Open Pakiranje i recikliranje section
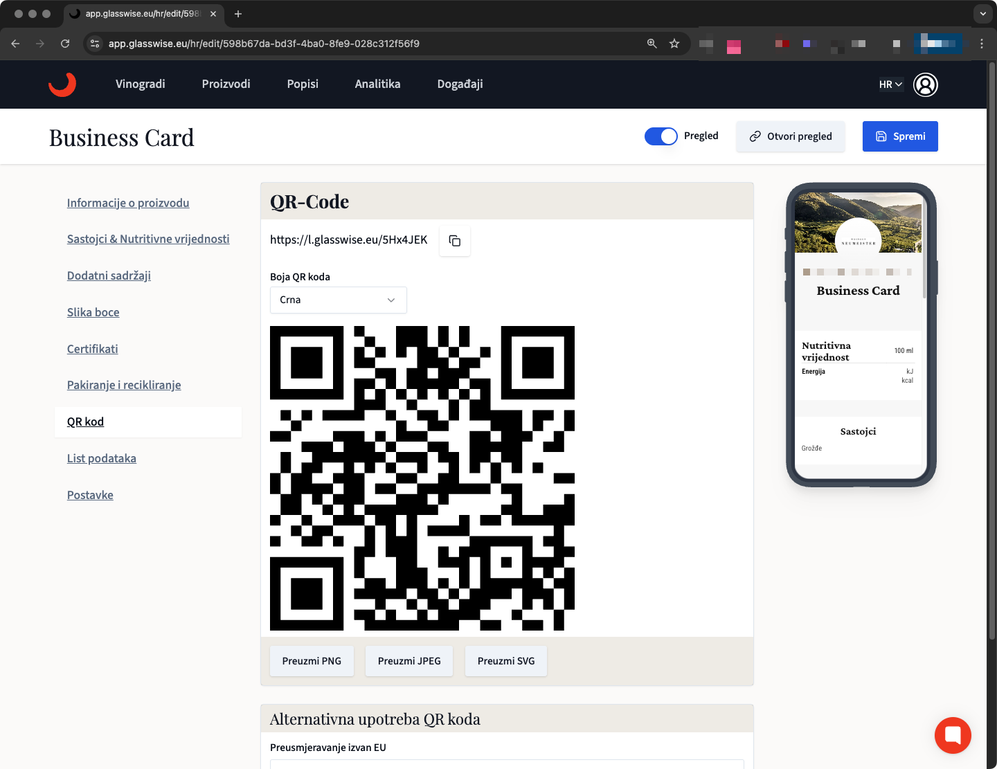The height and width of the screenshot is (769, 997). [x=124, y=385]
